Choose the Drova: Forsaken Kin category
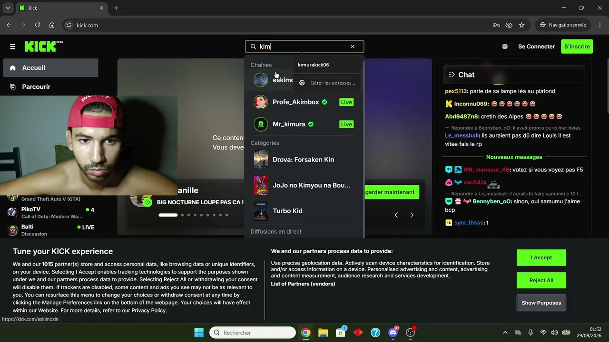609x342 pixels. (304, 160)
